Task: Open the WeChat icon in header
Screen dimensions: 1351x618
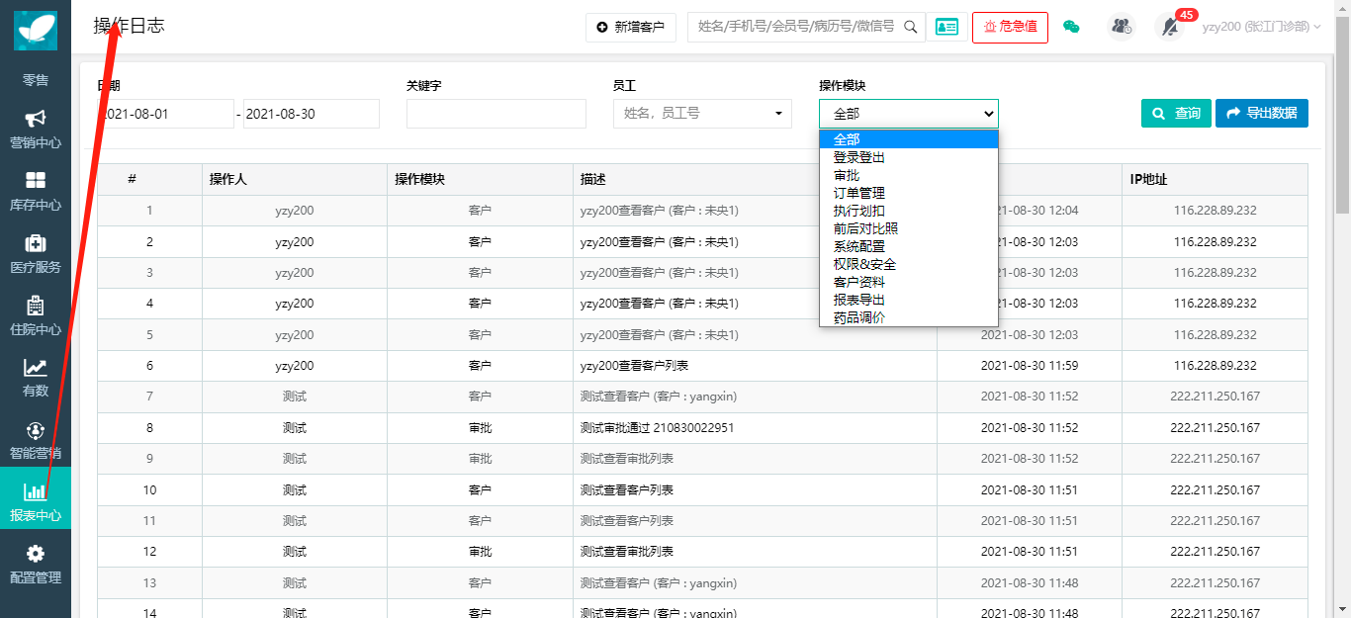Action: 1071,27
